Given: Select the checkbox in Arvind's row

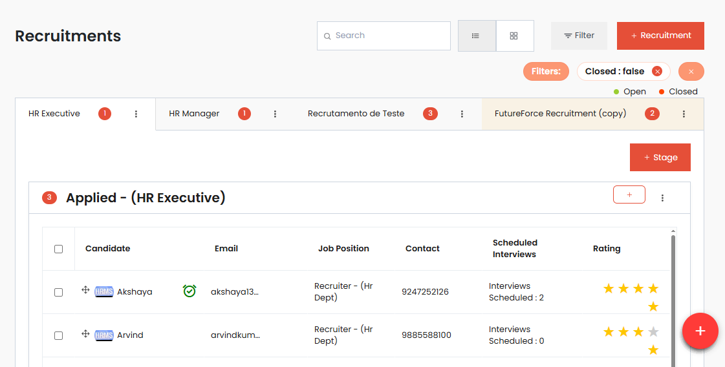Looking at the screenshot, I should 59,335.
